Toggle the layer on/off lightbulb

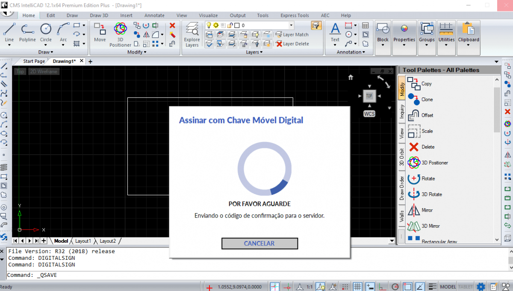[x=209, y=25]
